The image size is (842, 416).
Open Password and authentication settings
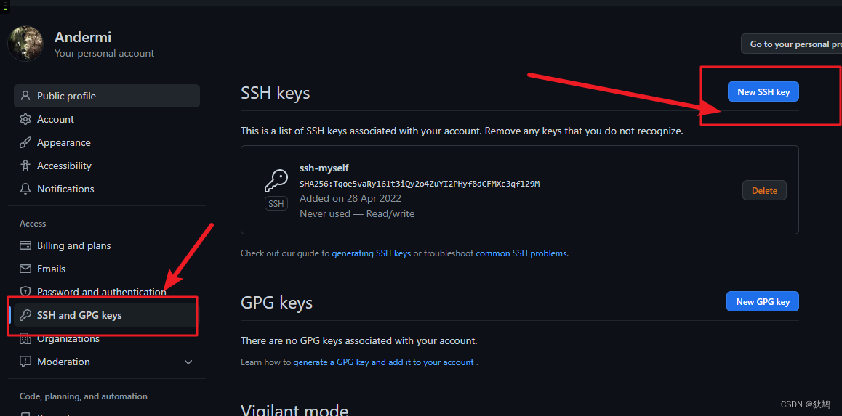101,292
